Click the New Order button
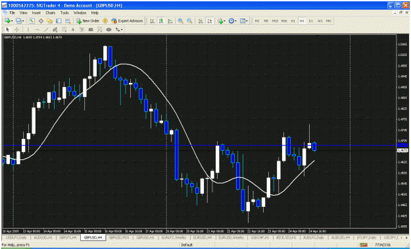Image resolution: width=411 pixels, height=249 pixels. click(87, 21)
